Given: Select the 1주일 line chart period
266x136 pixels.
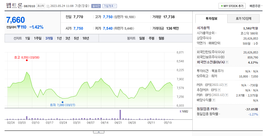Looking at the screenshot, I should point(38,38).
